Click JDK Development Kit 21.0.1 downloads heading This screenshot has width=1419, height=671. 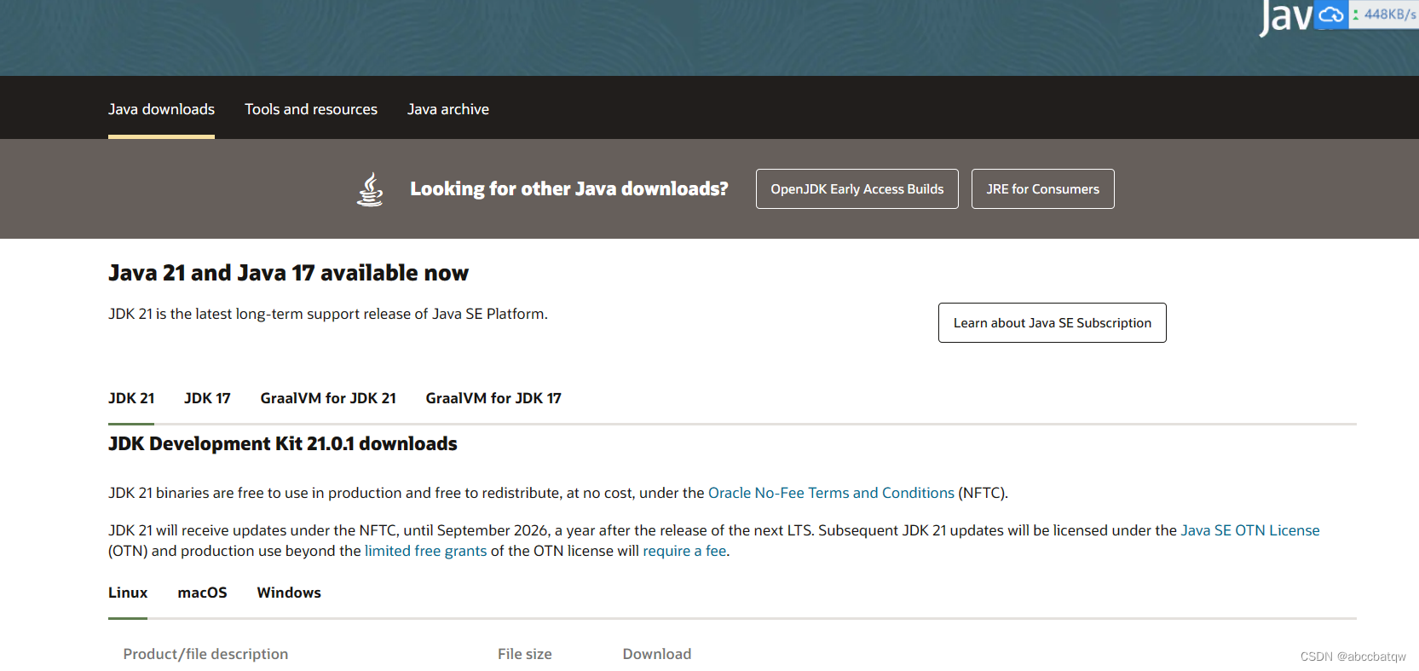[x=283, y=444]
